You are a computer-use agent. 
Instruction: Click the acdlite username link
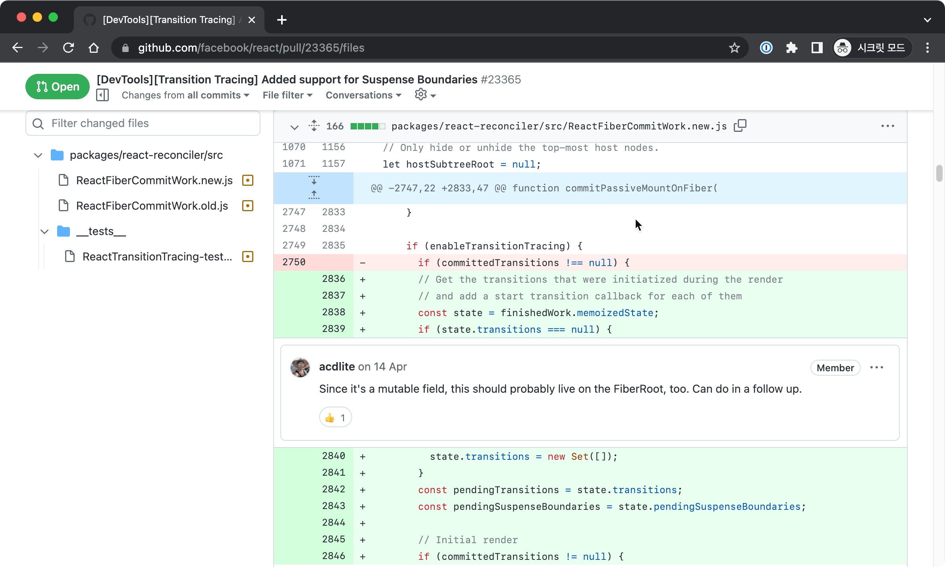coord(337,366)
